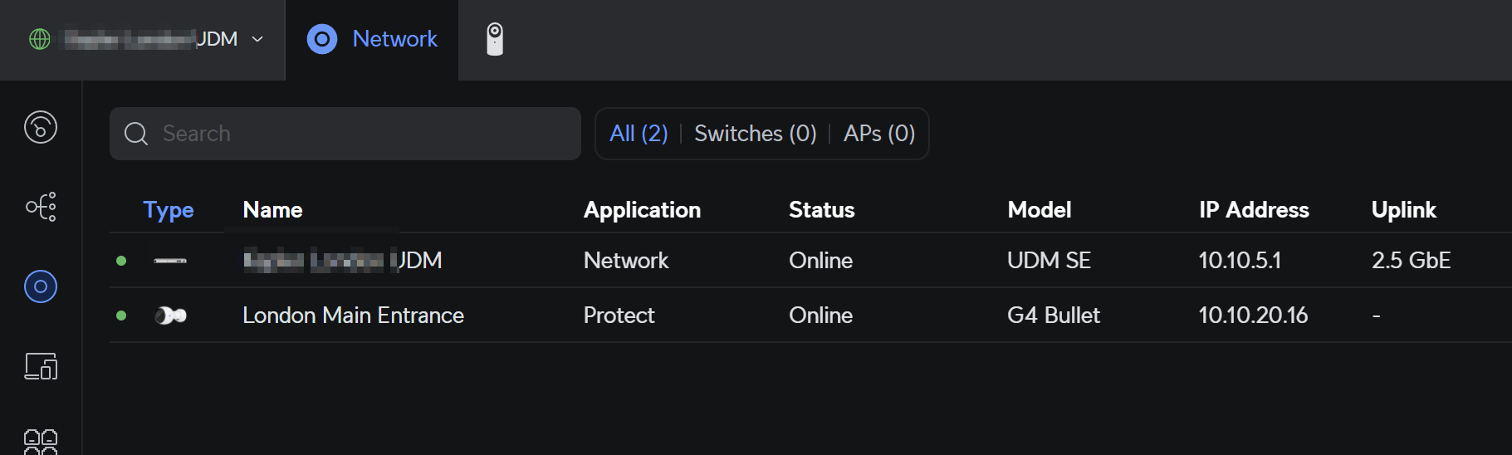This screenshot has width=1512, height=455.
Task: Open the Topology icon in the sidebar
Action: (41, 207)
